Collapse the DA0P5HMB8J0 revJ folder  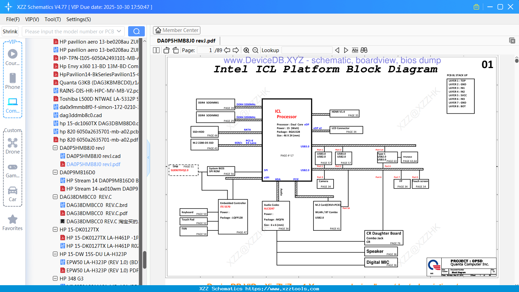point(55,148)
